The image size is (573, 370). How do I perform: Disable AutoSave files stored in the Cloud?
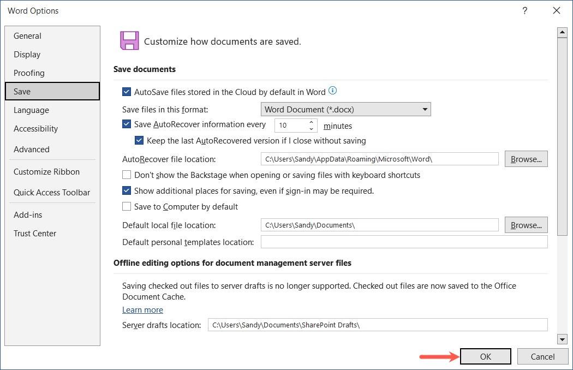126,91
